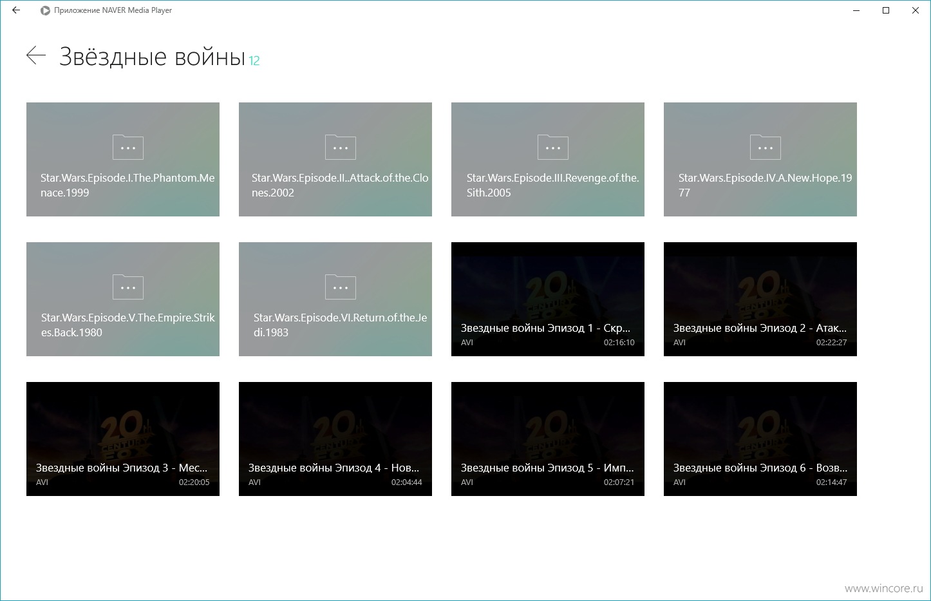The width and height of the screenshot is (931, 601).
Task: Click folder name Star.Wars.Episode.I.The.Phantom.Menace.1999
Action: pos(127,185)
